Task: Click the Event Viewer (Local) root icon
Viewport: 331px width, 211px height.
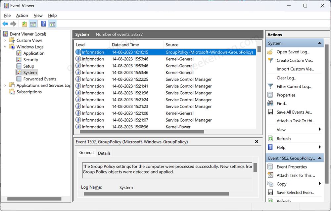Action: point(5,34)
